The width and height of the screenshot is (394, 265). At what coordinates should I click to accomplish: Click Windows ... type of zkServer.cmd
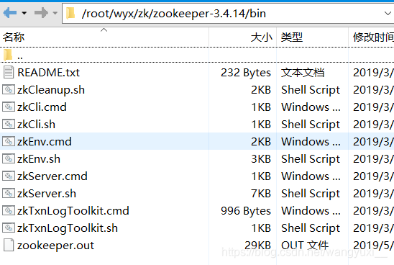point(311,176)
